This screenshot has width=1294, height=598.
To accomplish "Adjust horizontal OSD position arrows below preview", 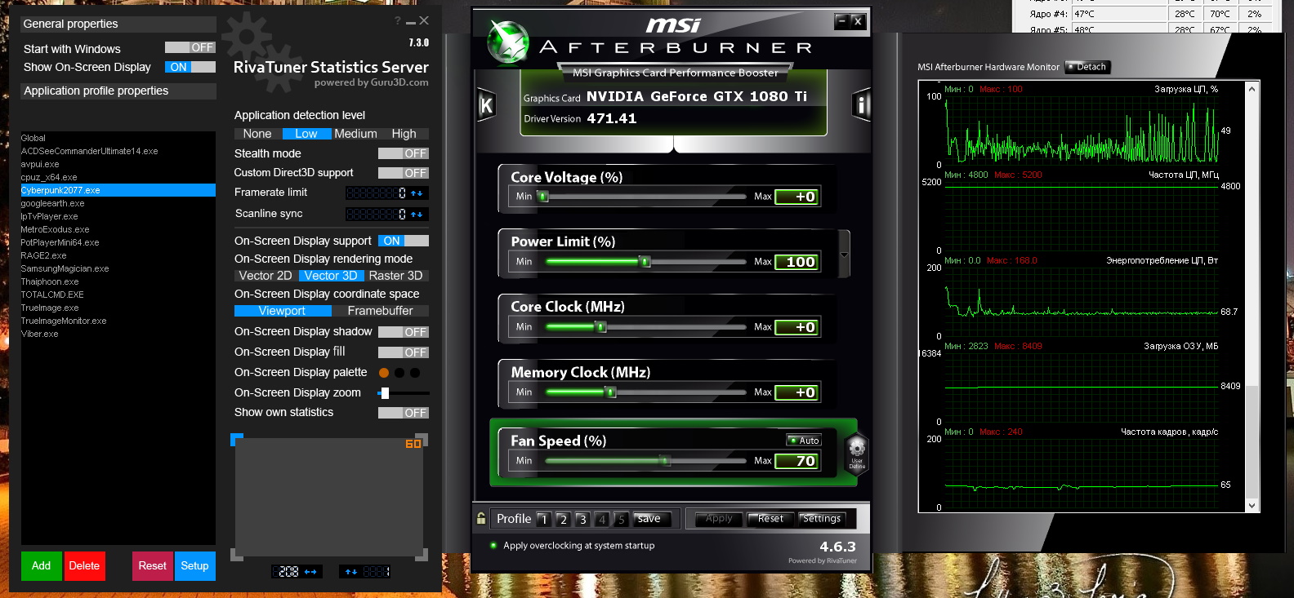I will coord(310,572).
